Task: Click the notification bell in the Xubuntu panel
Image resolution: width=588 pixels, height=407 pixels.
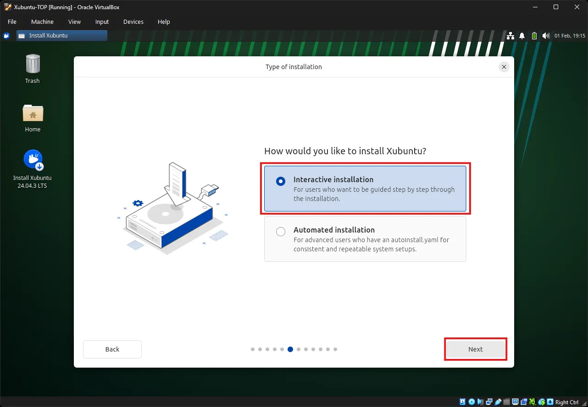Action: [522, 36]
